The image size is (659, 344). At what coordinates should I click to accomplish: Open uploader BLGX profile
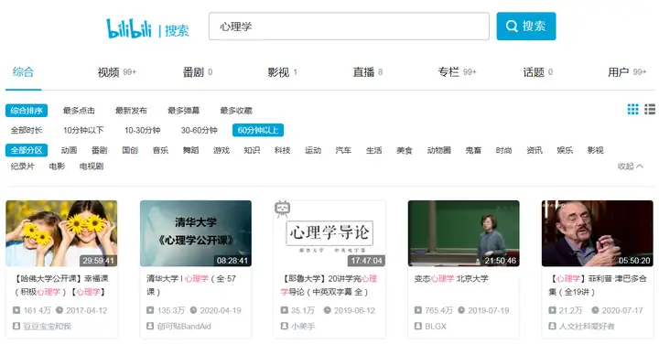point(436,326)
